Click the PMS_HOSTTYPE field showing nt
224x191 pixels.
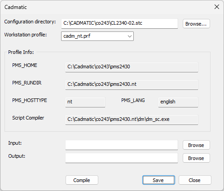(85, 102)
